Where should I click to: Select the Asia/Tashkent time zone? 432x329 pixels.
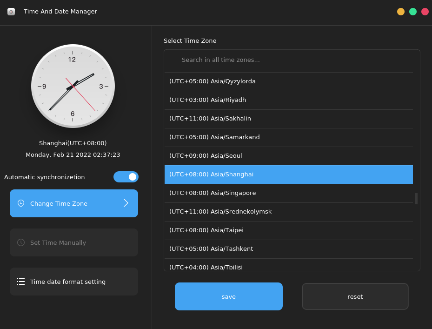pos(288,248)
